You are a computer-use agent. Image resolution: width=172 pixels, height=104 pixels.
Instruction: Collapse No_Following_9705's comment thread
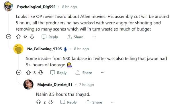coord(19,72)
